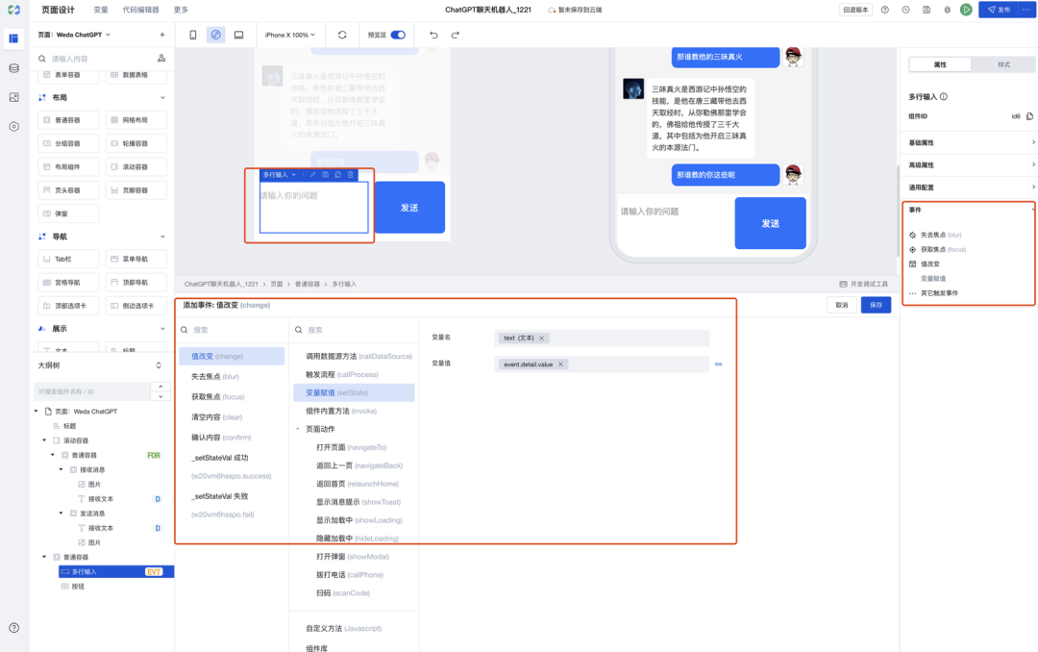Toggle the 预览区 preview switch
Image resolution: width=1038 pixels, height=652 pixels.
pyautogui.click(x=398, y=36)
